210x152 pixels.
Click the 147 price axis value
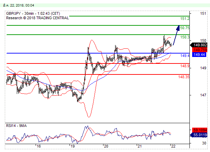pos(203,95)
